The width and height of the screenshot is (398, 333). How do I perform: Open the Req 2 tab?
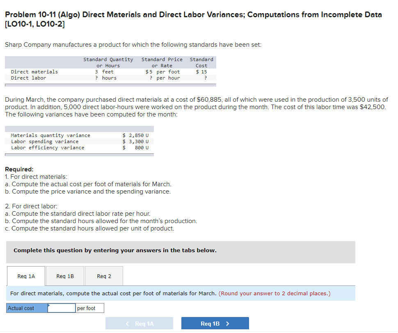pos(103,276)
